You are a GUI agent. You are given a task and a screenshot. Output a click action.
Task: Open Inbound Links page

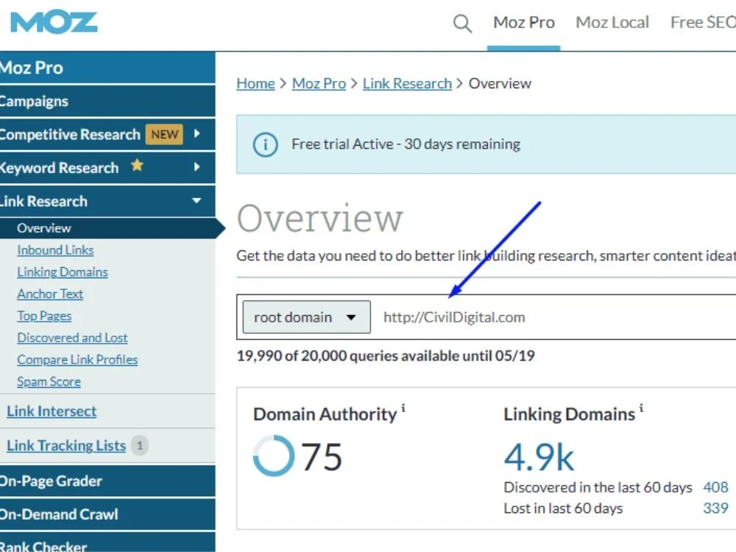tap(55, 250)
